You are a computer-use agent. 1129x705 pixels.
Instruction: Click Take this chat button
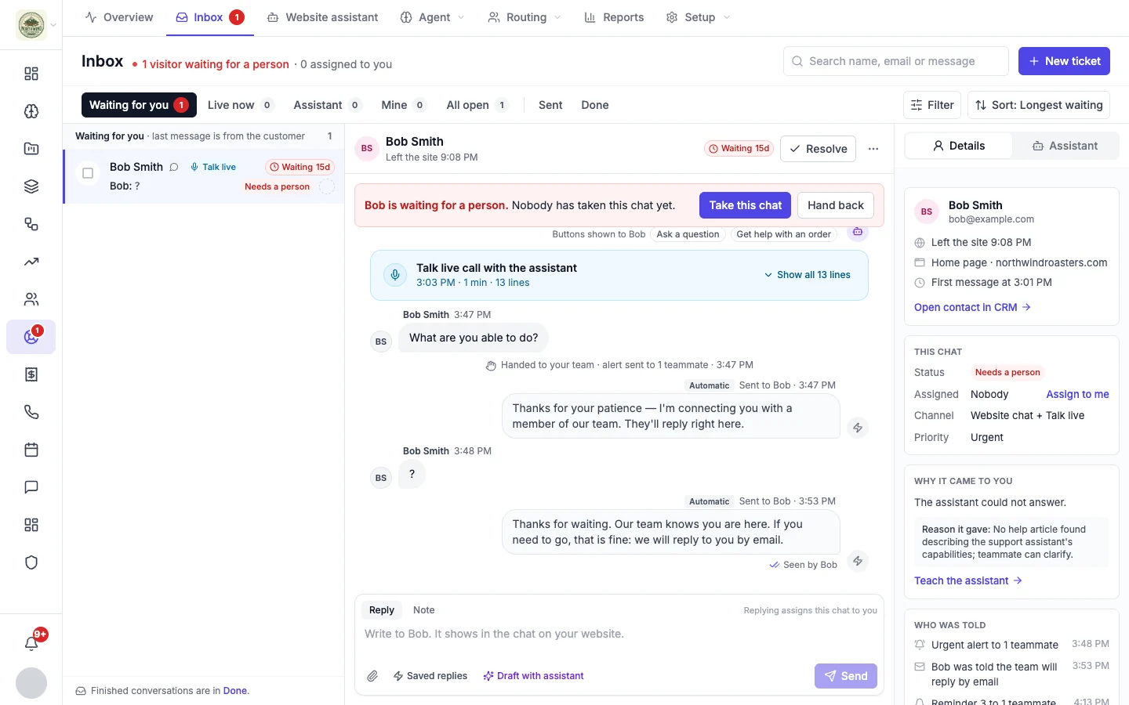(x=745, y=205)
